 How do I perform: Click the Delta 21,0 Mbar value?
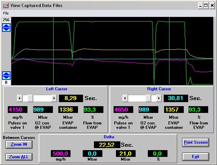[x=126, y=154]
